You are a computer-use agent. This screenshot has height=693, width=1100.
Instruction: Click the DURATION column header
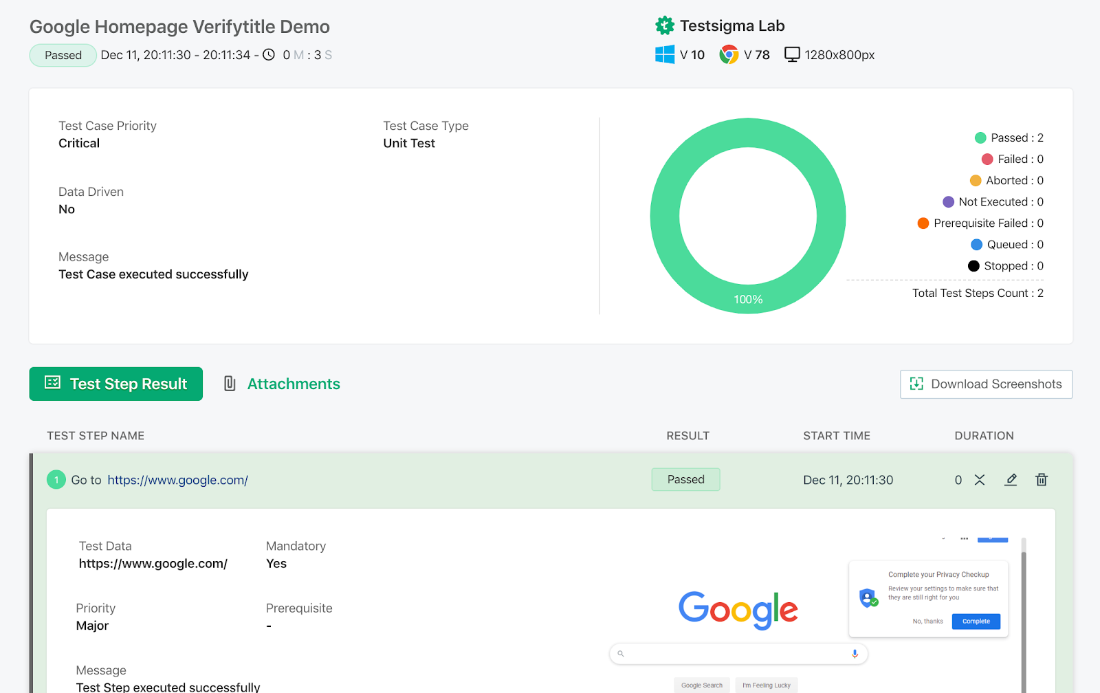[x=984, y=436]
